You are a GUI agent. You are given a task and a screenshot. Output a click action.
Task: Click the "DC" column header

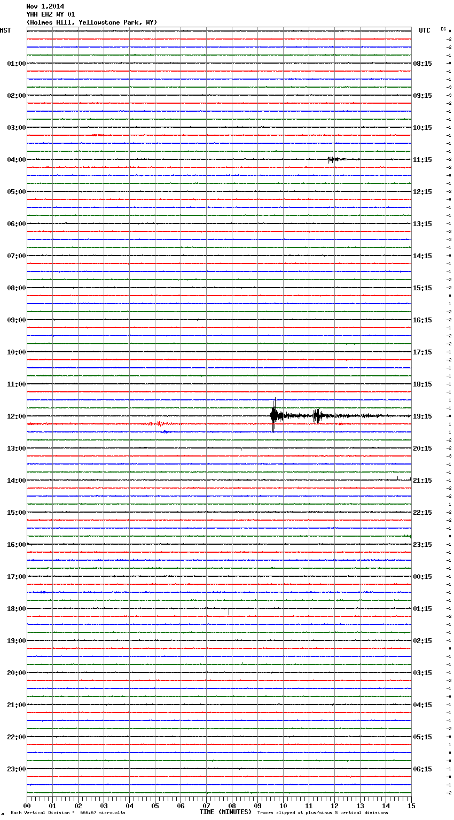443,29
